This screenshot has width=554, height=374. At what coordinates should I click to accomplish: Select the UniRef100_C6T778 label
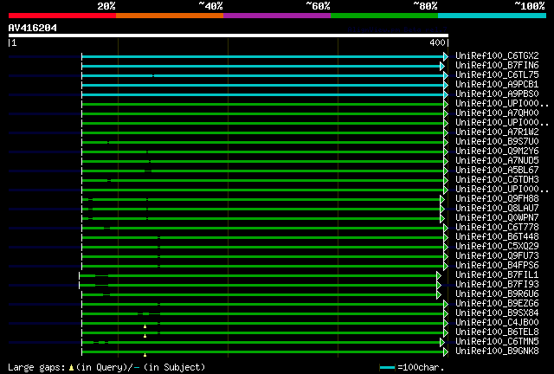tap(497, 228)
